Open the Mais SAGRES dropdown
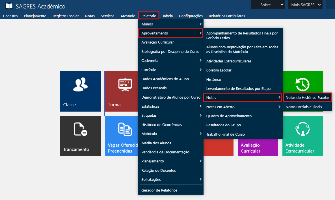Viewport: 335px width, 200px height. (x=305, y=5)
